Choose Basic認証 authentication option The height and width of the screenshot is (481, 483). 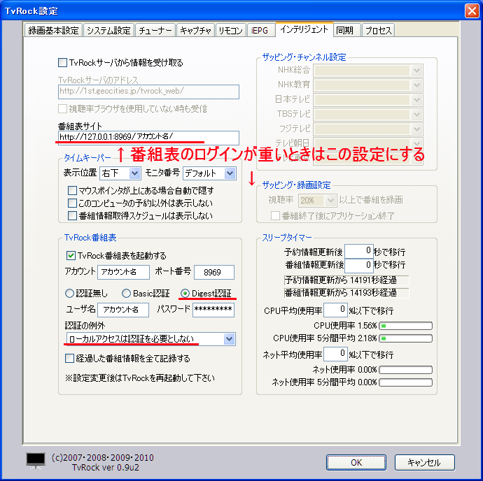127,293
